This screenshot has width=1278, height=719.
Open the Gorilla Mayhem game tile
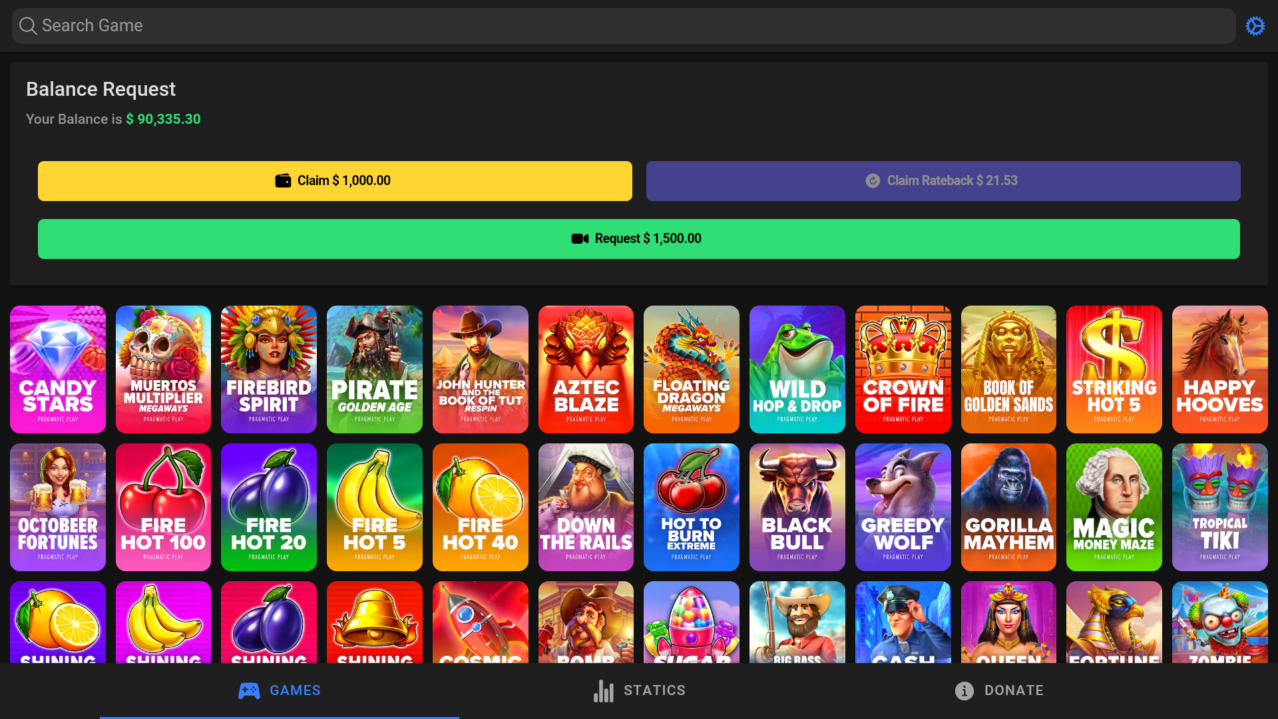[1008, 507]
